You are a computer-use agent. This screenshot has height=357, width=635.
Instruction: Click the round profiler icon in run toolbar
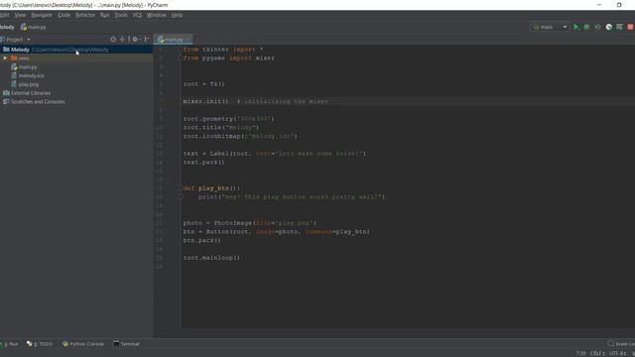[x=608, y=27]
